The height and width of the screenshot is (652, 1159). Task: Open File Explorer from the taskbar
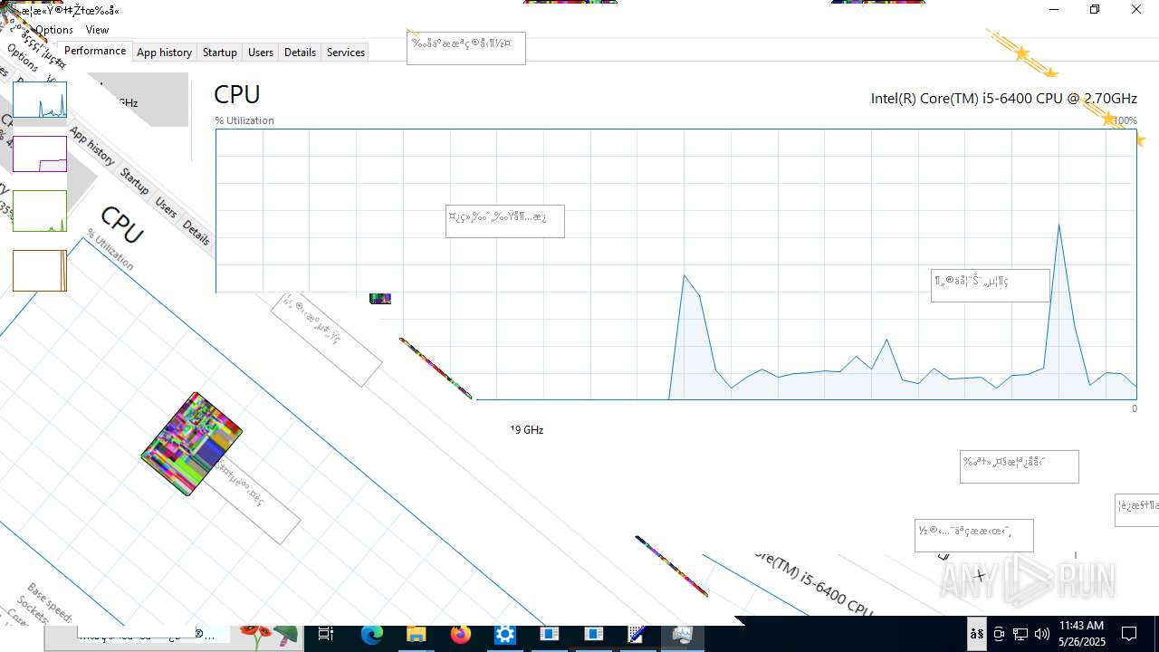[416, 635]
